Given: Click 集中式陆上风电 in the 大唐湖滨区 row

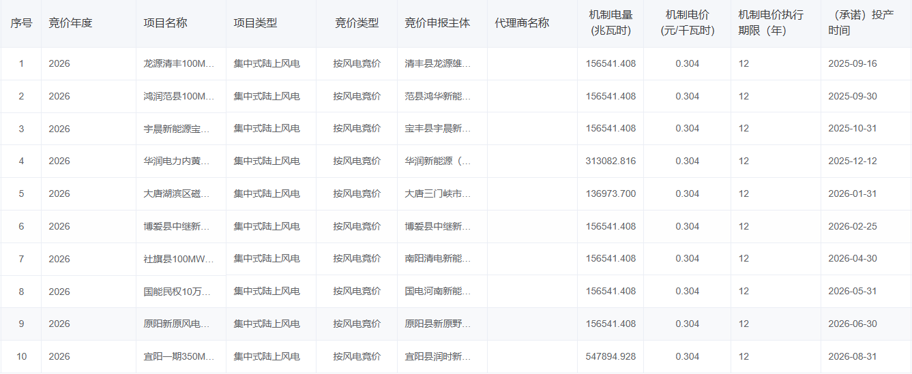Looking at the screenshot, I should point(267,194).
